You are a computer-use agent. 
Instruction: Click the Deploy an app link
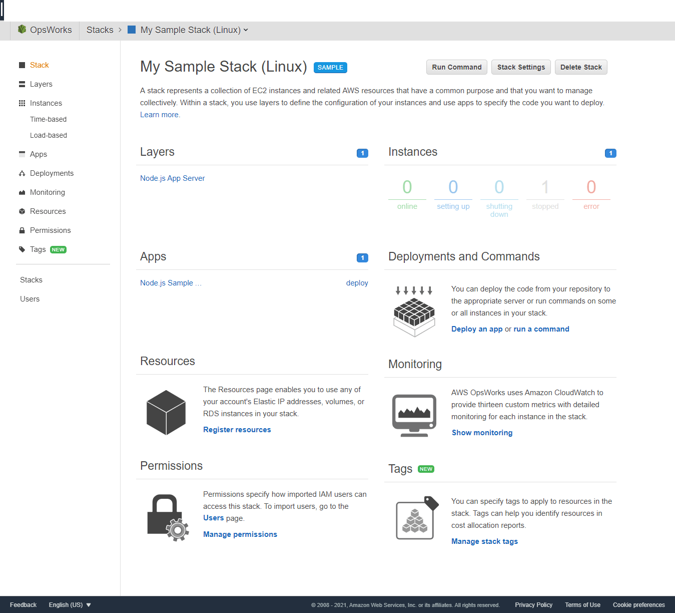click(x=477, y=329)
